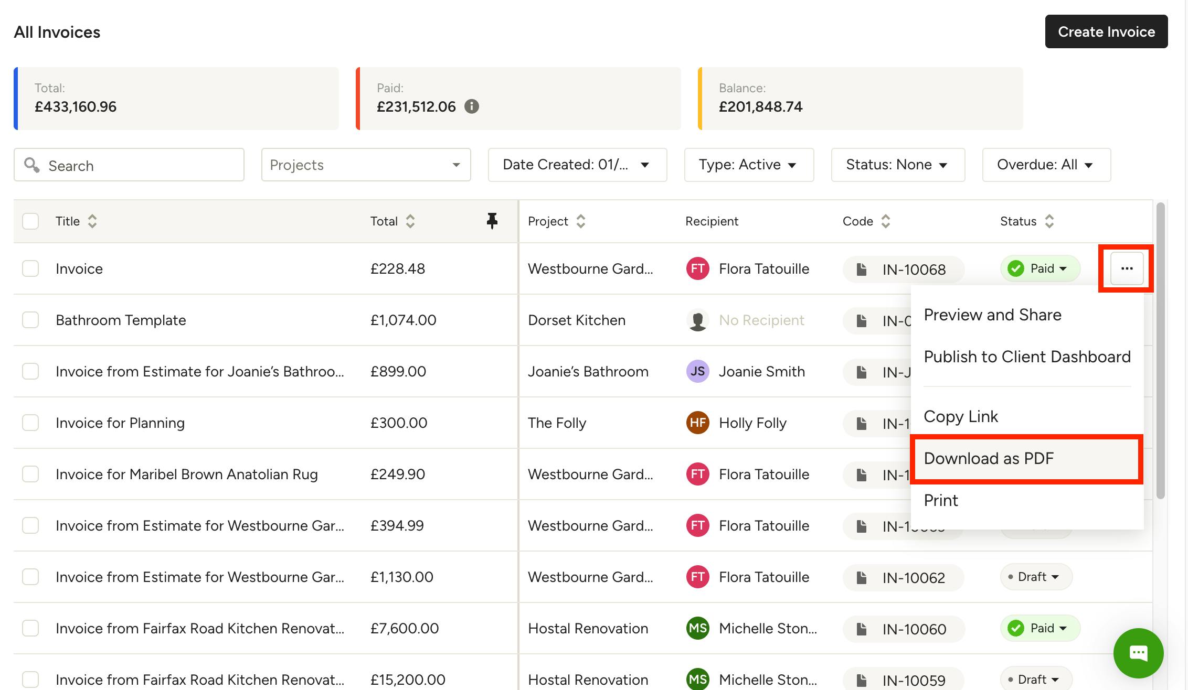Open the Paid status dropdown for IN-10060
Image resolution: width=1188 pixels, height=690 pixels.
coord(1040,628)
